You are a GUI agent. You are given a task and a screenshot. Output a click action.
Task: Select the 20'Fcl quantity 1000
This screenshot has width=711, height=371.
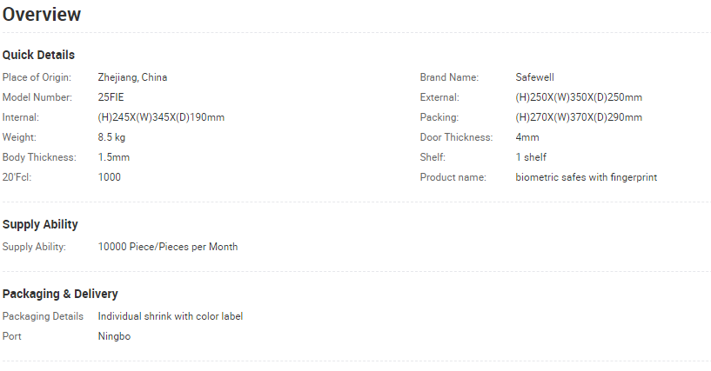pyautogui.click(x=110, y=177)
